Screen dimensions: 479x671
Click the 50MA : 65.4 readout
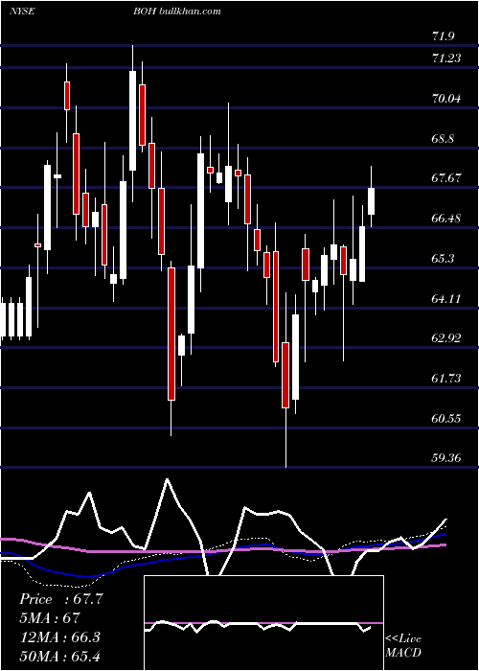click(x=59, y=656)
